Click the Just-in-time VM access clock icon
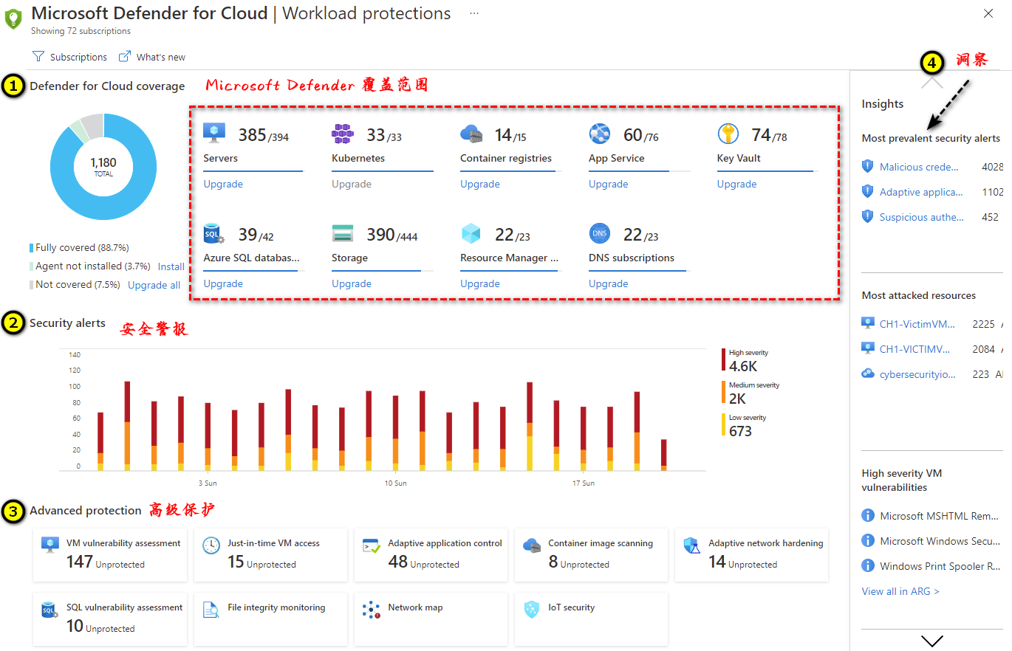This screenshot has height=651, width=1012. tap(211, 546)
